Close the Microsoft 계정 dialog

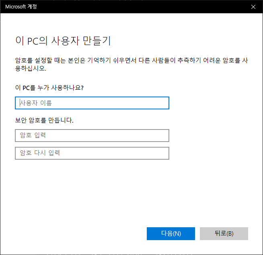pos(253,7)
